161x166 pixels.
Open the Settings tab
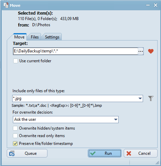pos(52,37)
